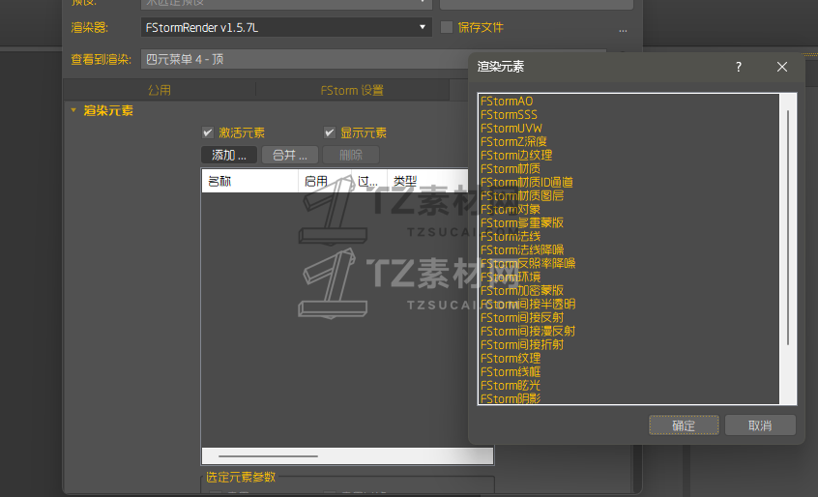Image resolution: width=818 pixels, height=497 pixels.
Task: Click the '...' browse button beside 保存文件
Action: (623, 30)
